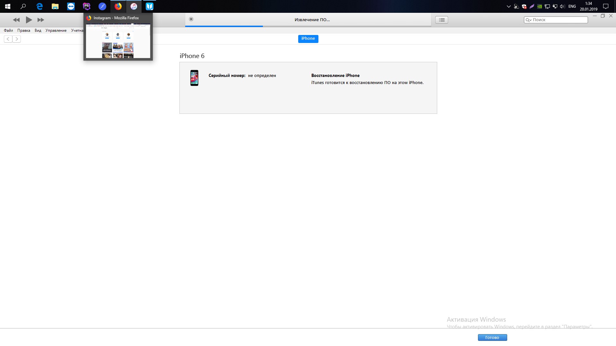The height and width of the screenshot is (346, 616).
Task: Open the Вид menu
Action: [x=38, y=30]
